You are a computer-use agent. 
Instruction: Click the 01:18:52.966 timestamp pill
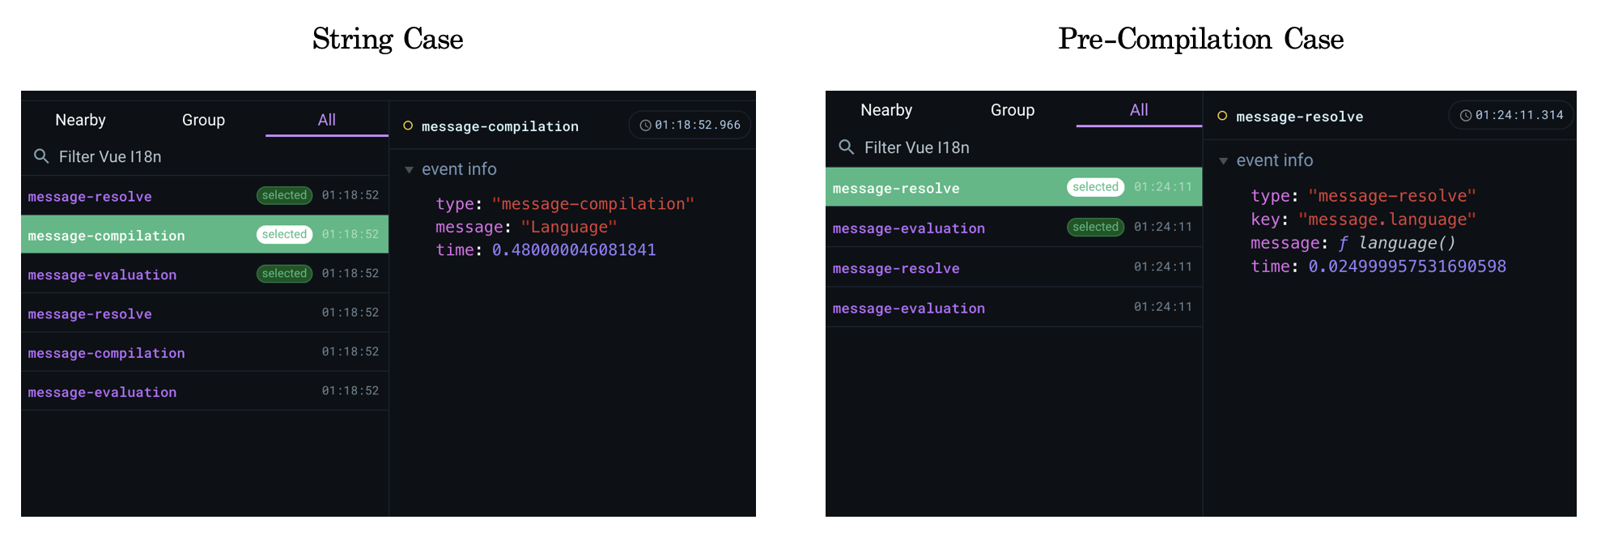690,126
